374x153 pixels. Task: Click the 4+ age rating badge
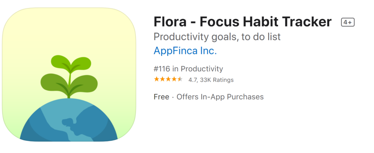[348, 22]
